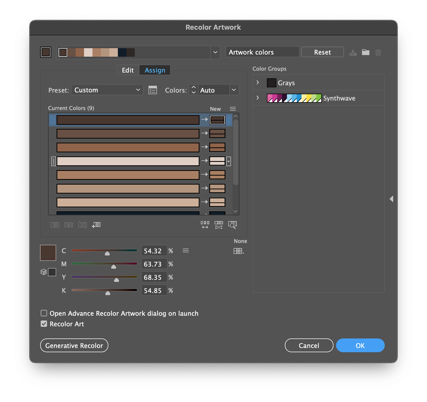427x402 pixels.
Task: Open the Colors Auto dropdown arrow
Action: (234, 90)
